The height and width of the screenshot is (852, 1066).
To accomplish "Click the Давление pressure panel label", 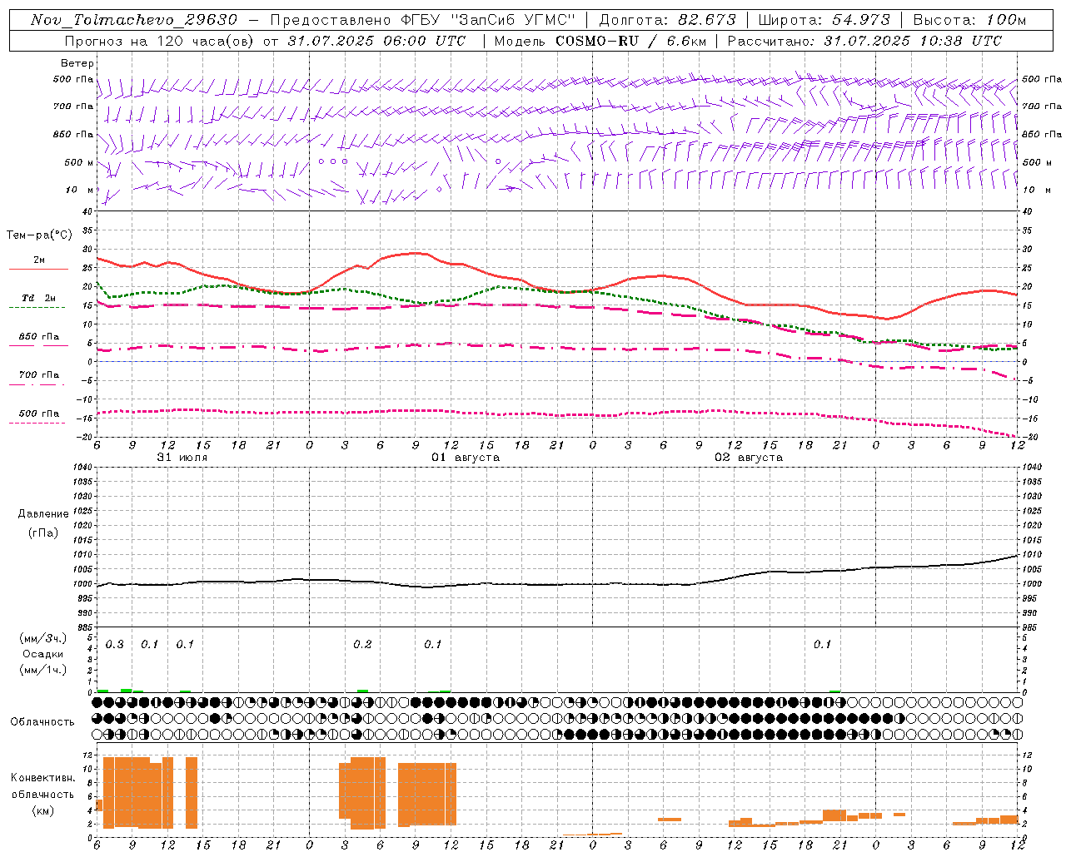I will pyautogui.click(x=43, y=514).
